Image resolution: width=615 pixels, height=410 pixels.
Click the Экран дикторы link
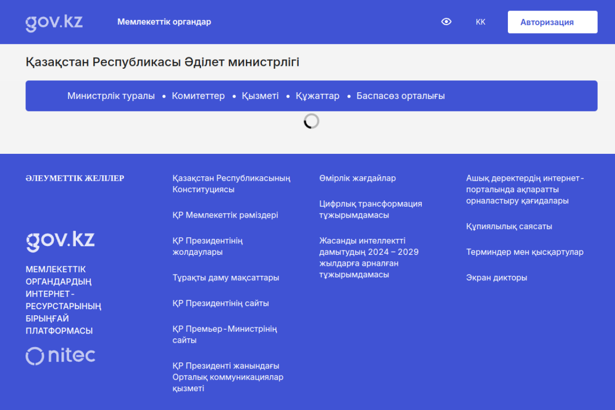click(x=496, y=278)
